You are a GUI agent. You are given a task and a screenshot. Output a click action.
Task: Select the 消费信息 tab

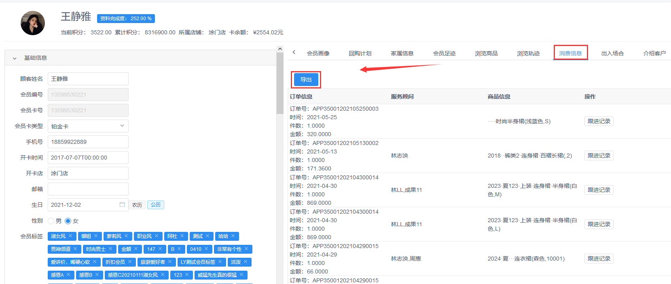571,53
